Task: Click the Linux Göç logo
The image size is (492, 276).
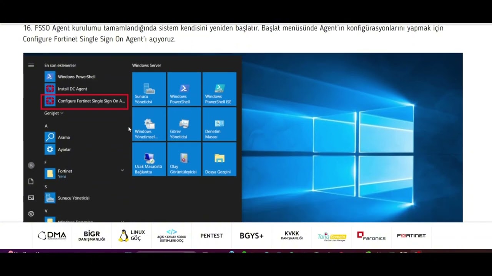Action: tap(131, 235)
